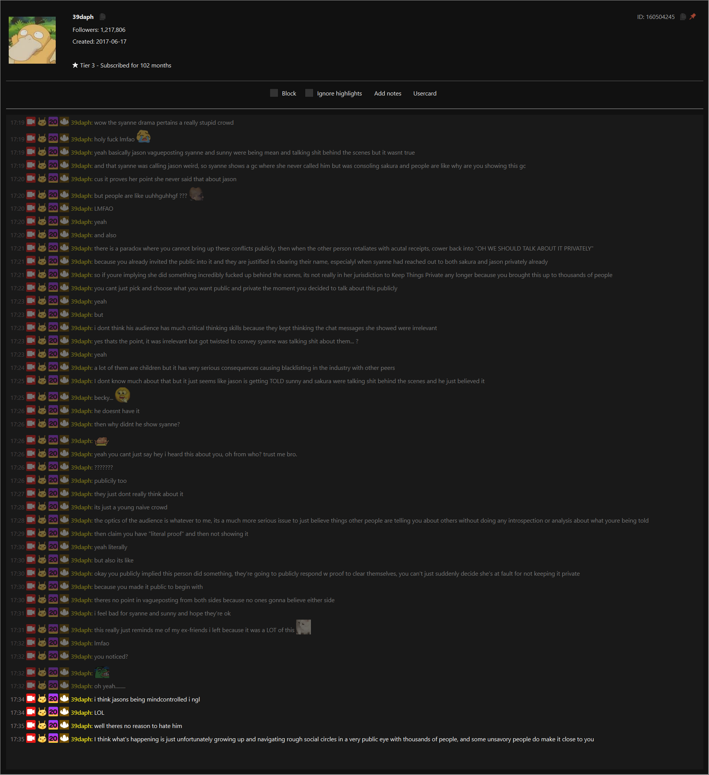Click the message 'you cant just pick and choose'
The height and width of the screenshot is (775, 709).
coord(246,288)
